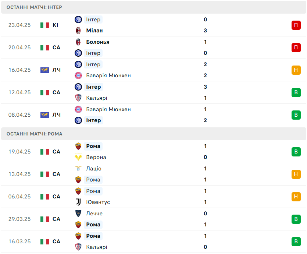Select the ОСТАННІ МАТЧІ: РОМА header

click(154, 134)
